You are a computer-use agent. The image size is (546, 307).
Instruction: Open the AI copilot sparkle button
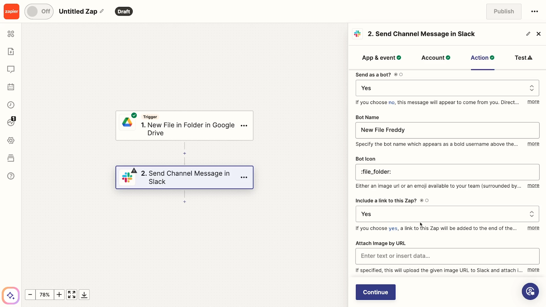click(x=11, y=295)
